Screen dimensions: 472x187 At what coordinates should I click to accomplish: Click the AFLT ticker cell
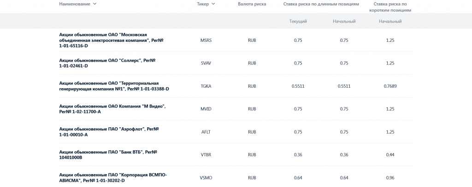click(x=206, y=132)
